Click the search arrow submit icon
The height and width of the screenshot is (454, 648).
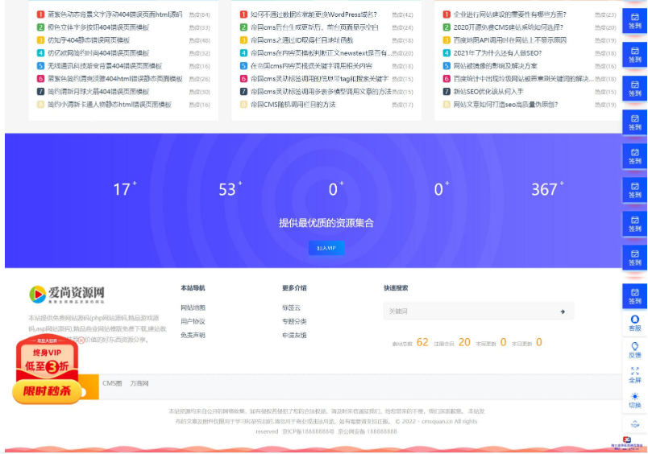click(562, 311)
